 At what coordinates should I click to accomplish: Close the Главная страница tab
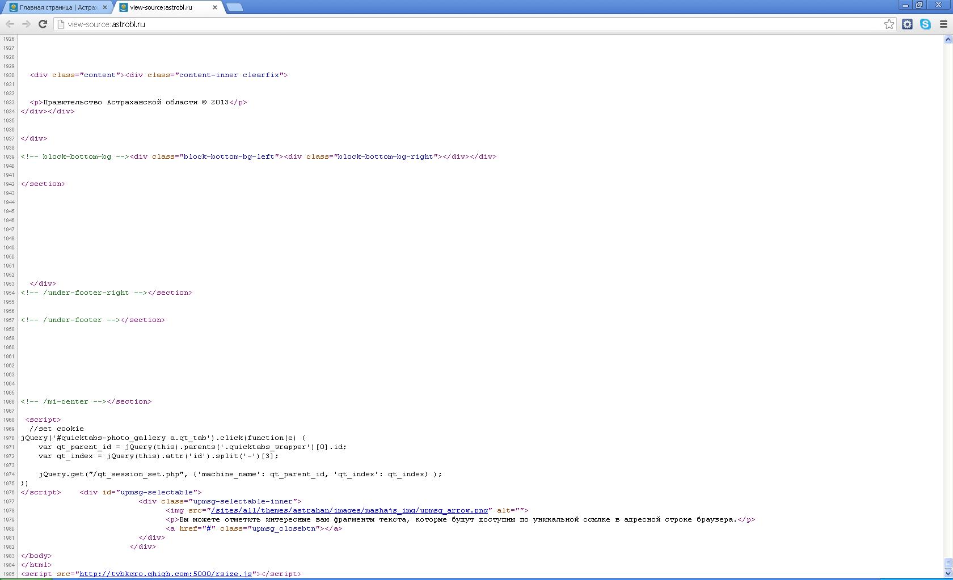[105, 7]
